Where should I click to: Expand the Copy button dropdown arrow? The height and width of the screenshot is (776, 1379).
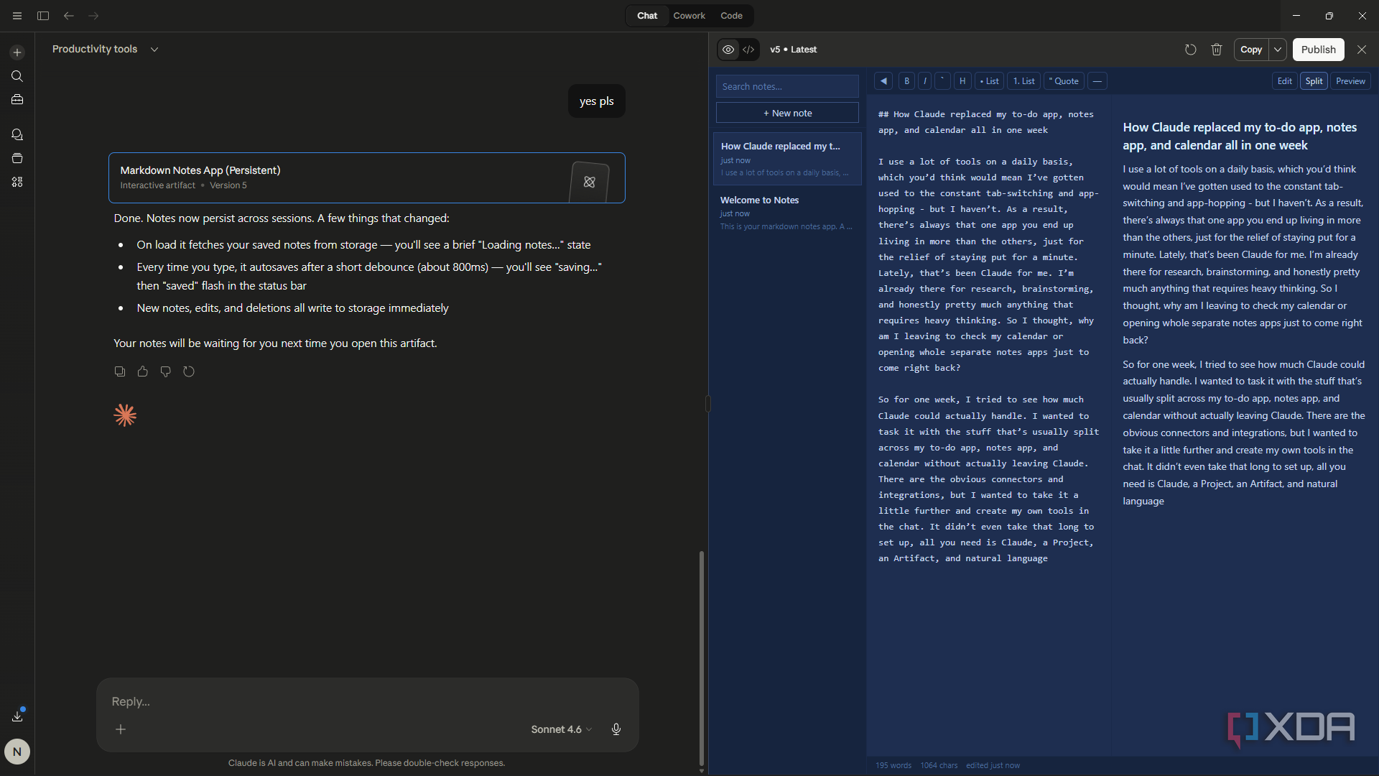(x=1278, y=50)
